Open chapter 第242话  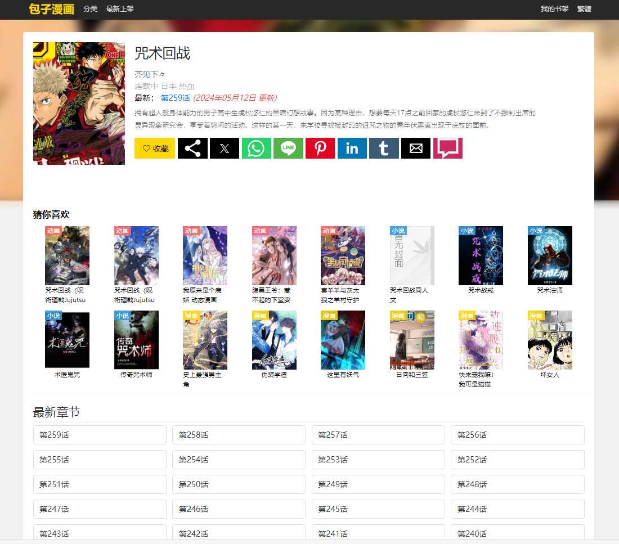(239, 533)
